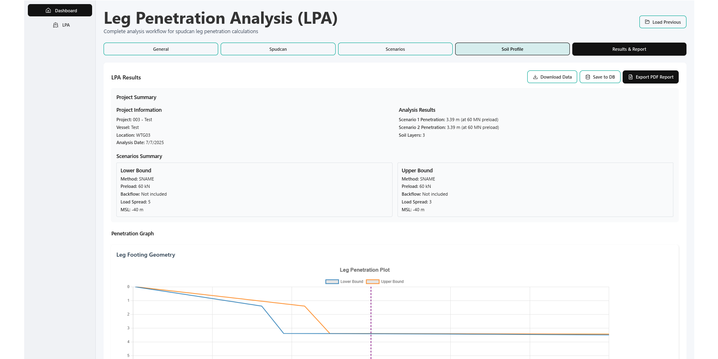
Task: Click the 'Leg Footing Geometry' heading
Action: pyautogui.click(x=146, y=255)
